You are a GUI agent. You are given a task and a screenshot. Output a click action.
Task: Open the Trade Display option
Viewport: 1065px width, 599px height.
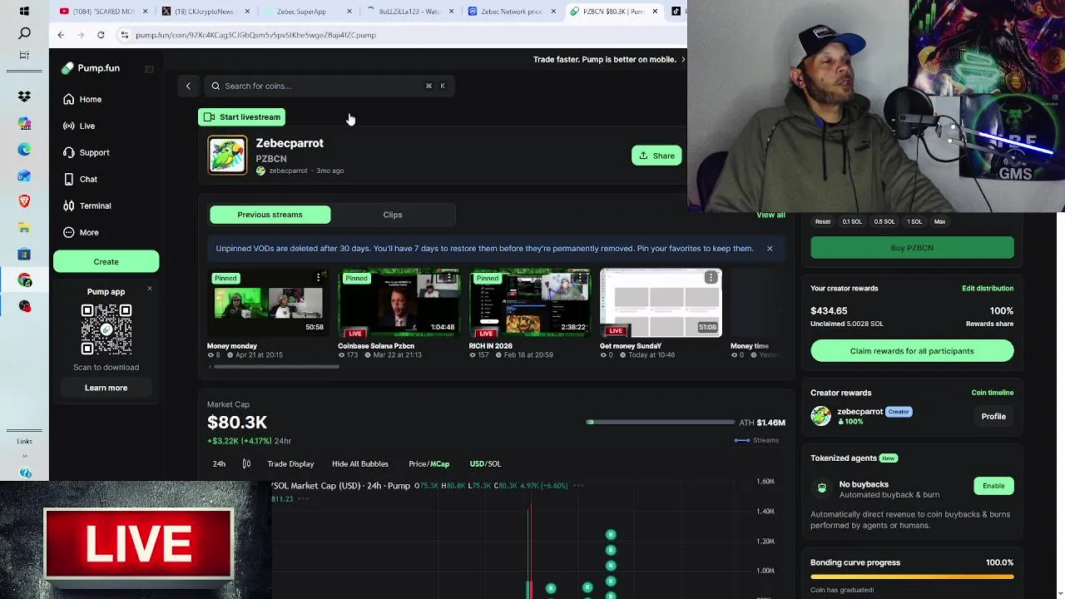click(x=290, y=463)
